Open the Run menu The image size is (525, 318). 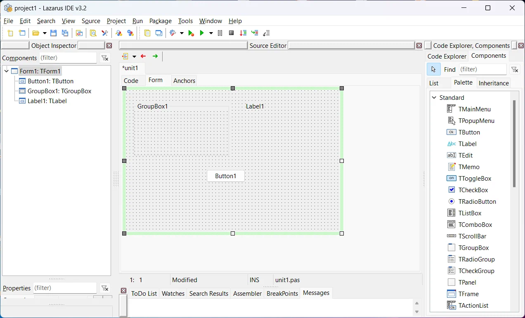click(137, 21)
